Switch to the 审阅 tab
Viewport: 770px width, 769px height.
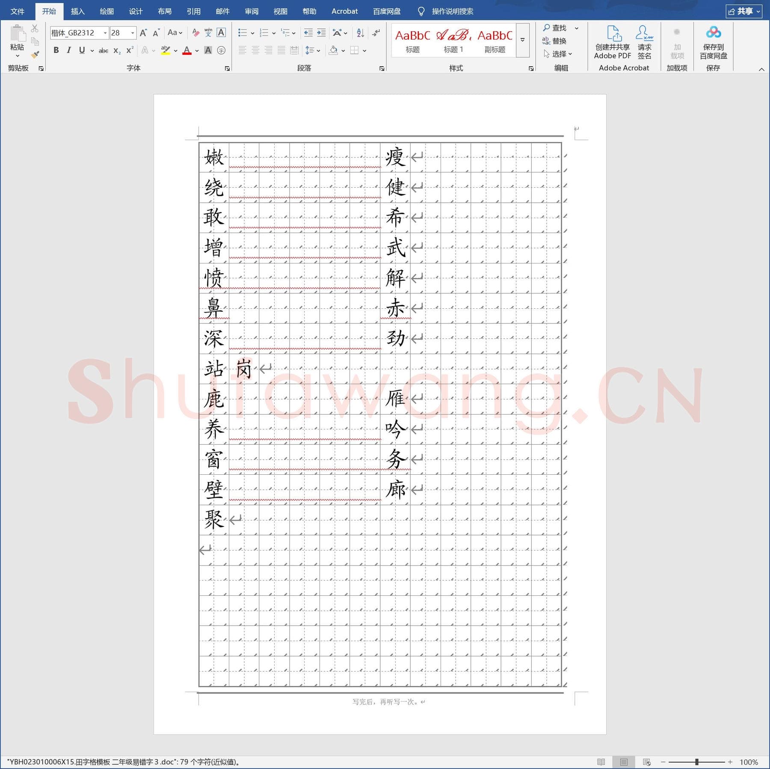[252, 11]
